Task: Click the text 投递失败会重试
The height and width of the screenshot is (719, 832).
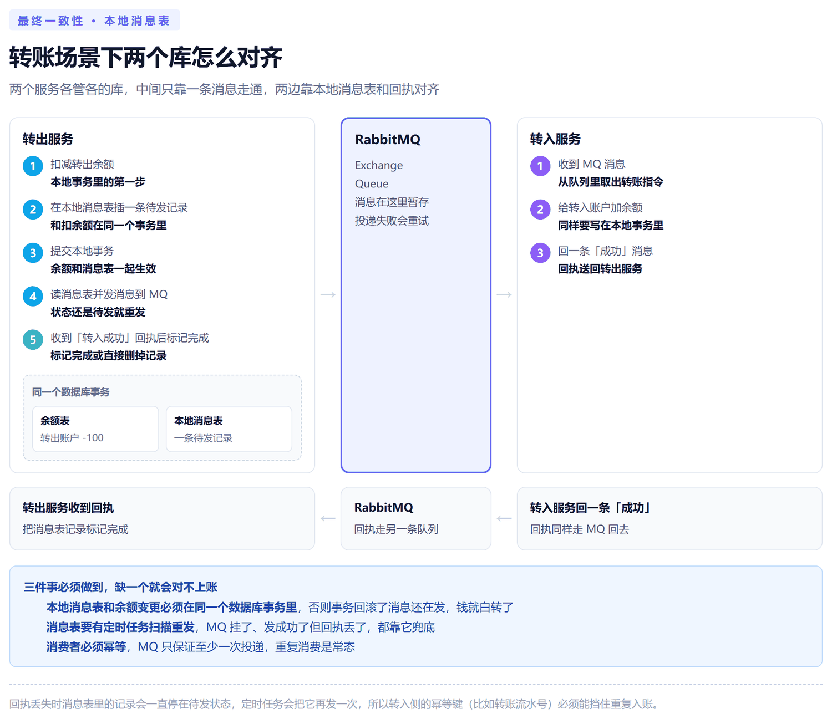Action: click(x=392, y=221)
